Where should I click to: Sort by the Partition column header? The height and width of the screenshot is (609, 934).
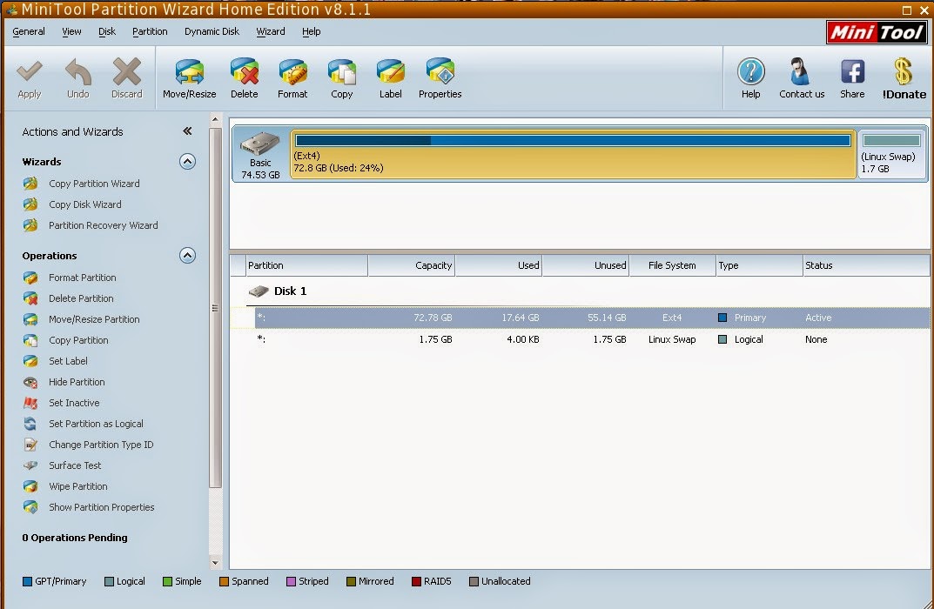tap(306, 265)
